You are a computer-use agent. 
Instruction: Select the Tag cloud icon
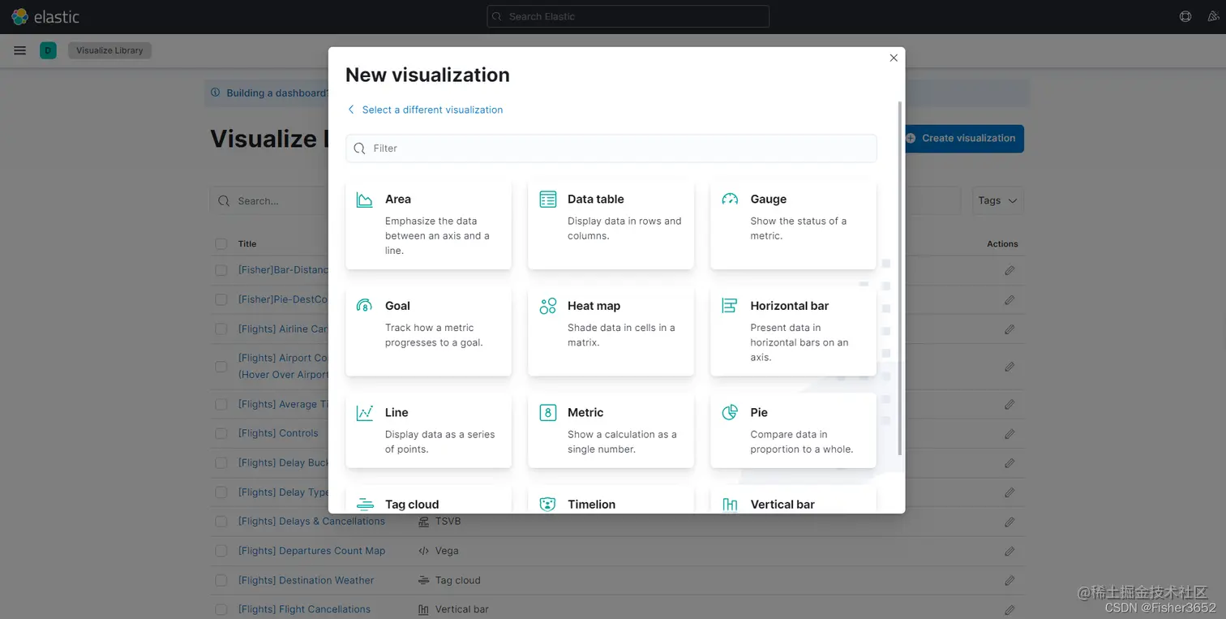365,504
